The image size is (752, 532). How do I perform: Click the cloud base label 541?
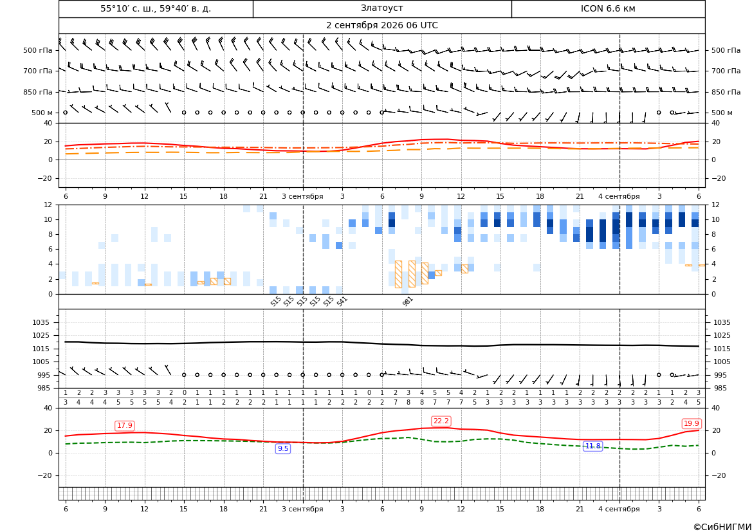click(342, 302)
